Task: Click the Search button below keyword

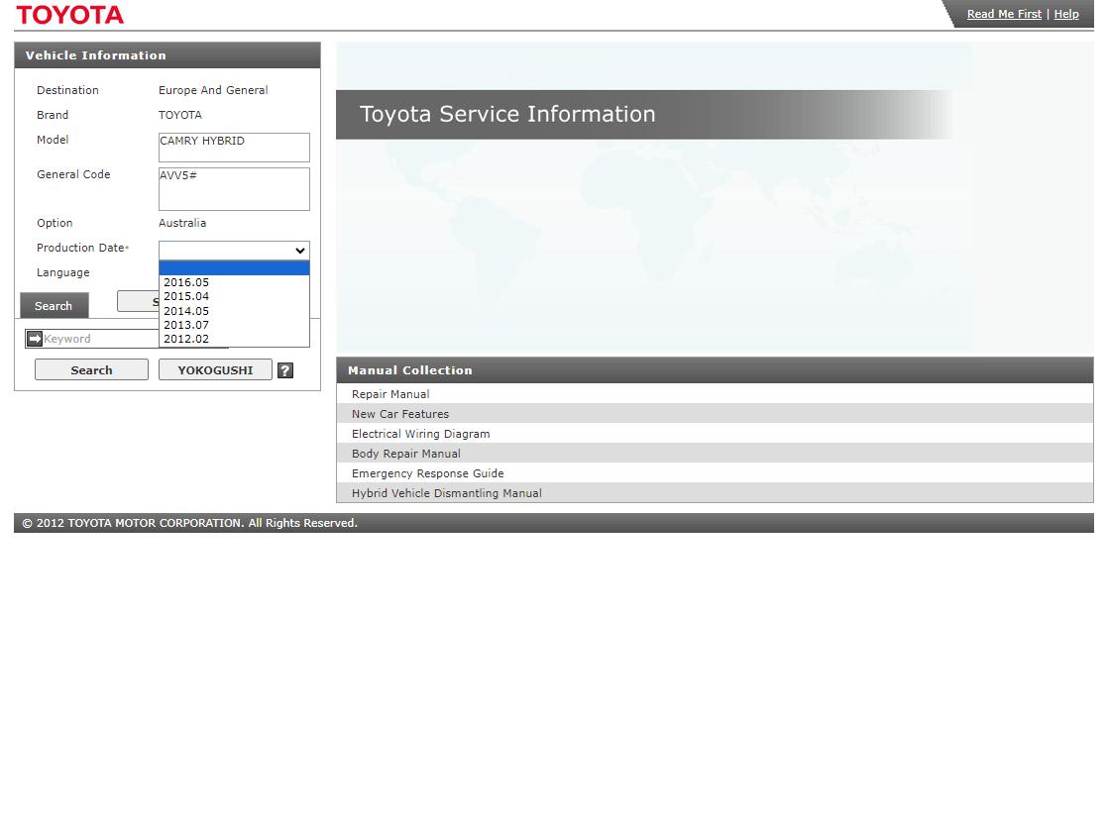Action: click(92, 369)
